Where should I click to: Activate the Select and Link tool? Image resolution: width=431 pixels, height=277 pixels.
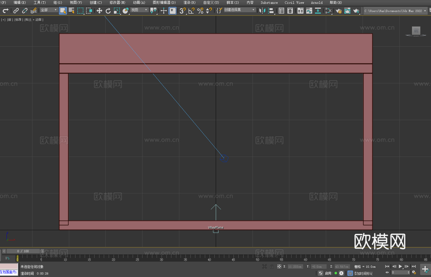point(16,11)
